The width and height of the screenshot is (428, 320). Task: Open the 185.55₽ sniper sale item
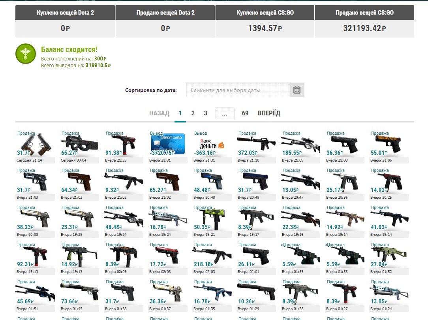300,147
